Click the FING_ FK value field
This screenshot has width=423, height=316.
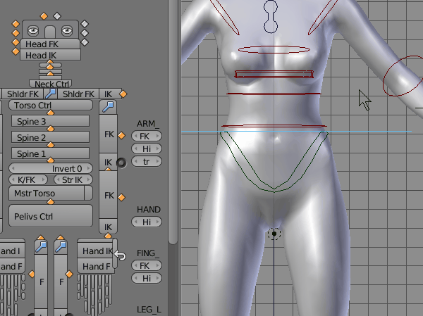point(147,265)
